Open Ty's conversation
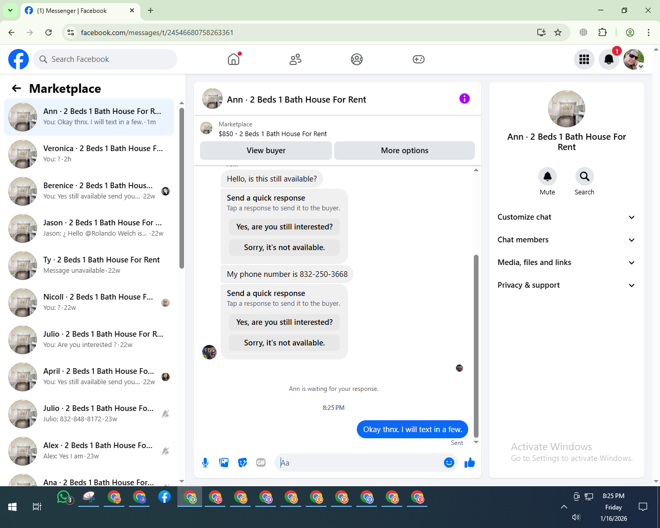 pos(89,266)
